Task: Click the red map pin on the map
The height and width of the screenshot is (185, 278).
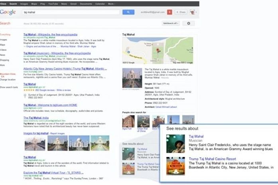Action: (158, 51)
